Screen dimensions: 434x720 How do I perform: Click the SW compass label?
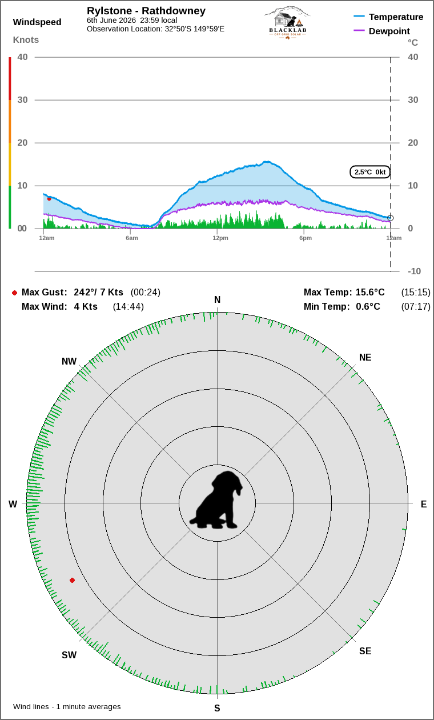[x=69, y=655]
